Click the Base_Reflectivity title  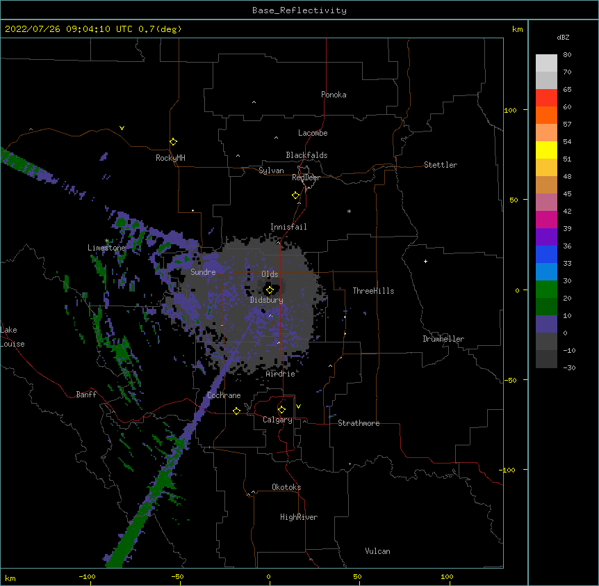299,10
